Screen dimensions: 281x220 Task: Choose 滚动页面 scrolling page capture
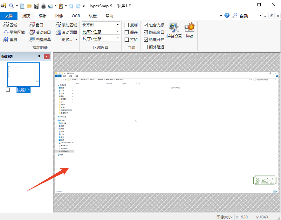pyautogui.click(x=66, y=32)
